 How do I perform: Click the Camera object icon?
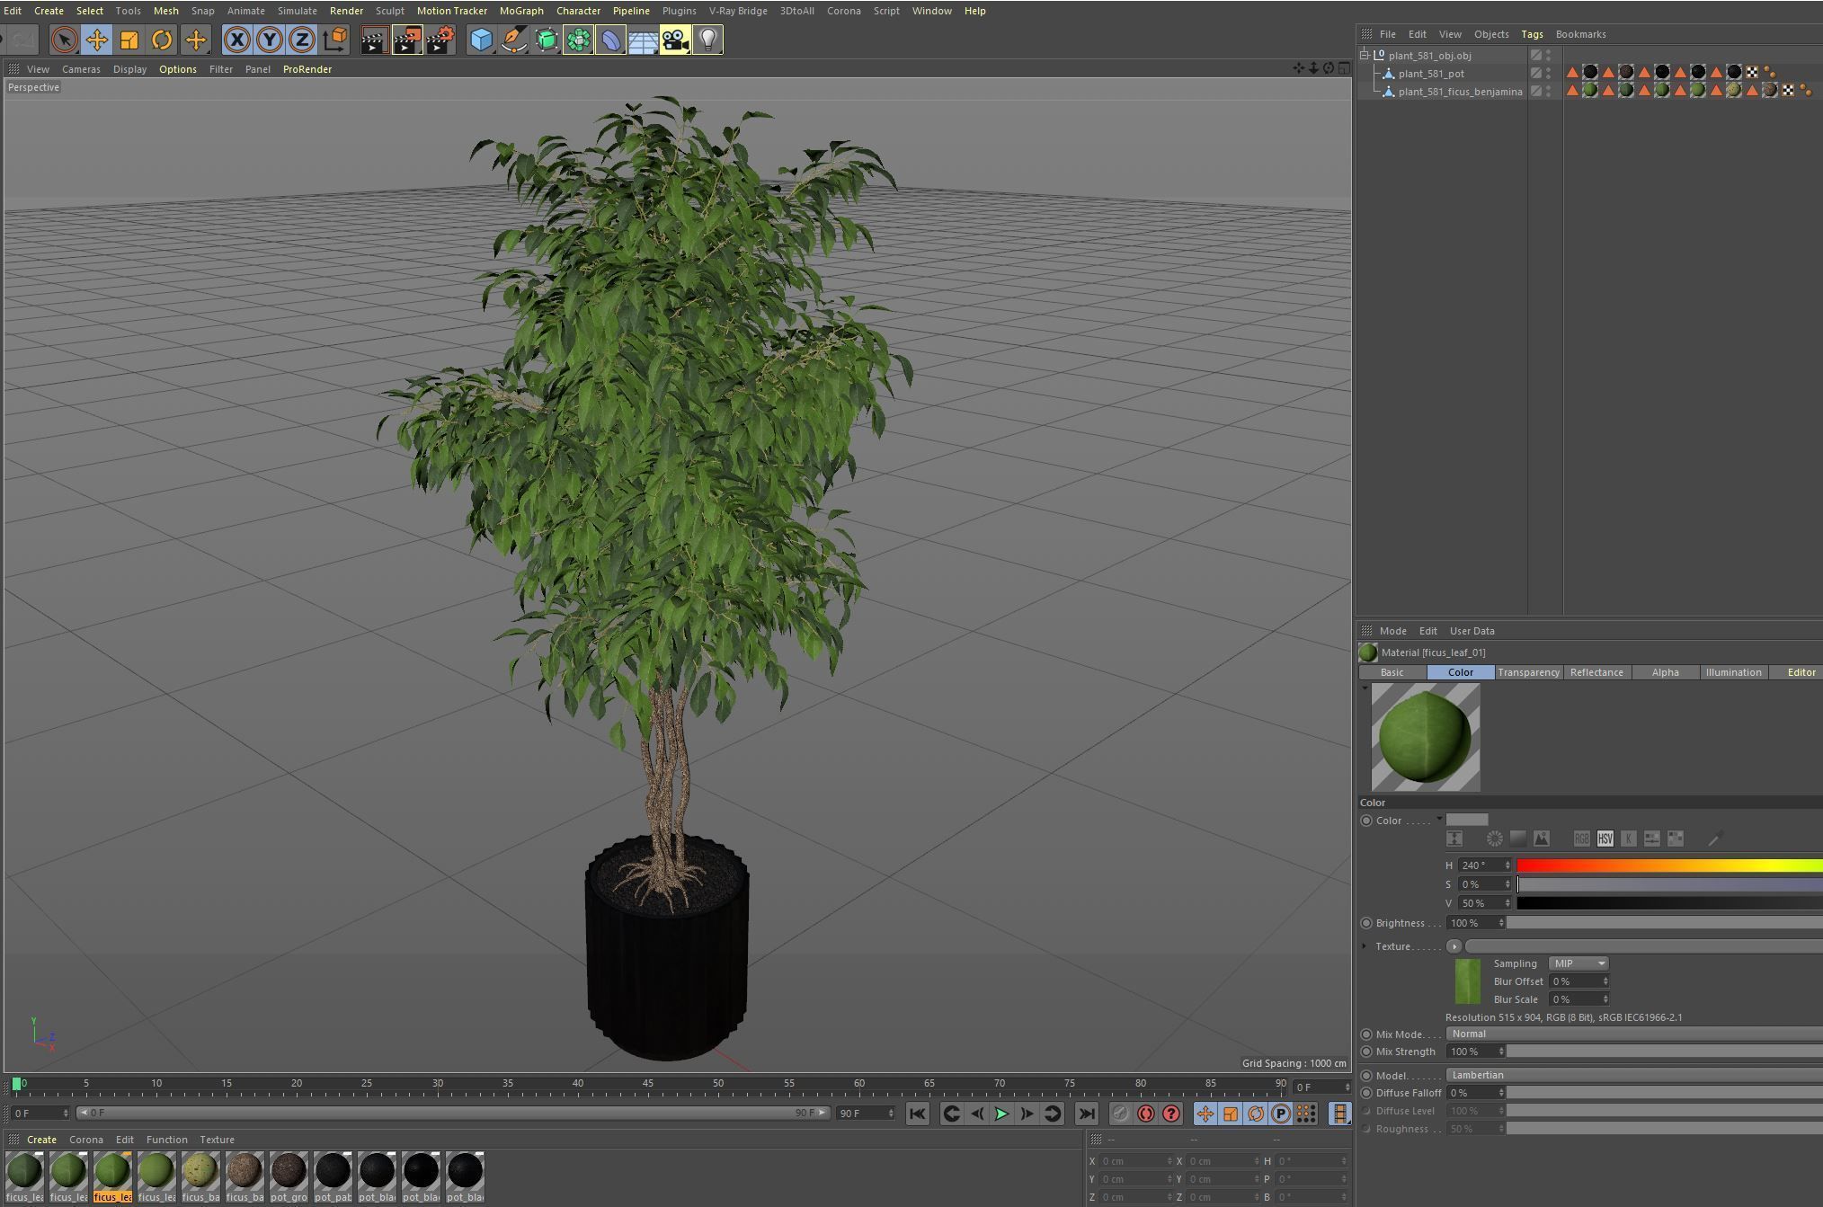coord(675,40)
